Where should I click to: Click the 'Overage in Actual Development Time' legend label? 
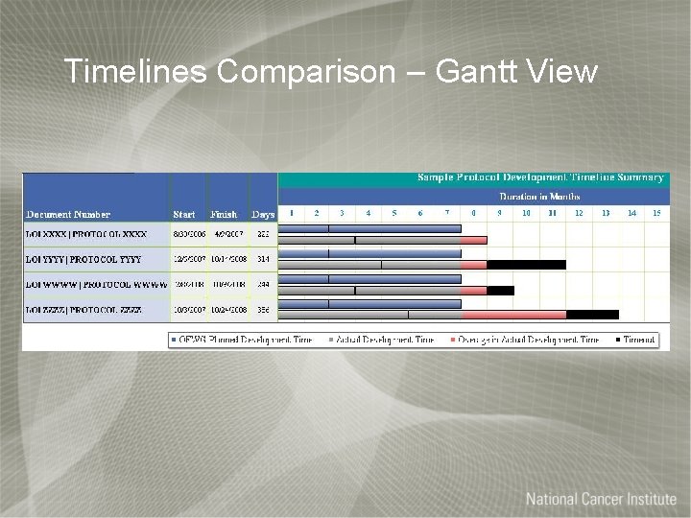(x=529, y=340)
